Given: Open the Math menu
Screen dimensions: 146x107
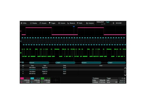Looking at the screenshot, I should click(80, 23).
